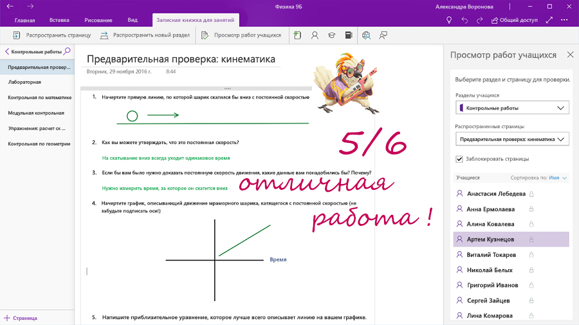
Task: Change sort order via Сортировка по Имя
Action: tap(556, 177)
